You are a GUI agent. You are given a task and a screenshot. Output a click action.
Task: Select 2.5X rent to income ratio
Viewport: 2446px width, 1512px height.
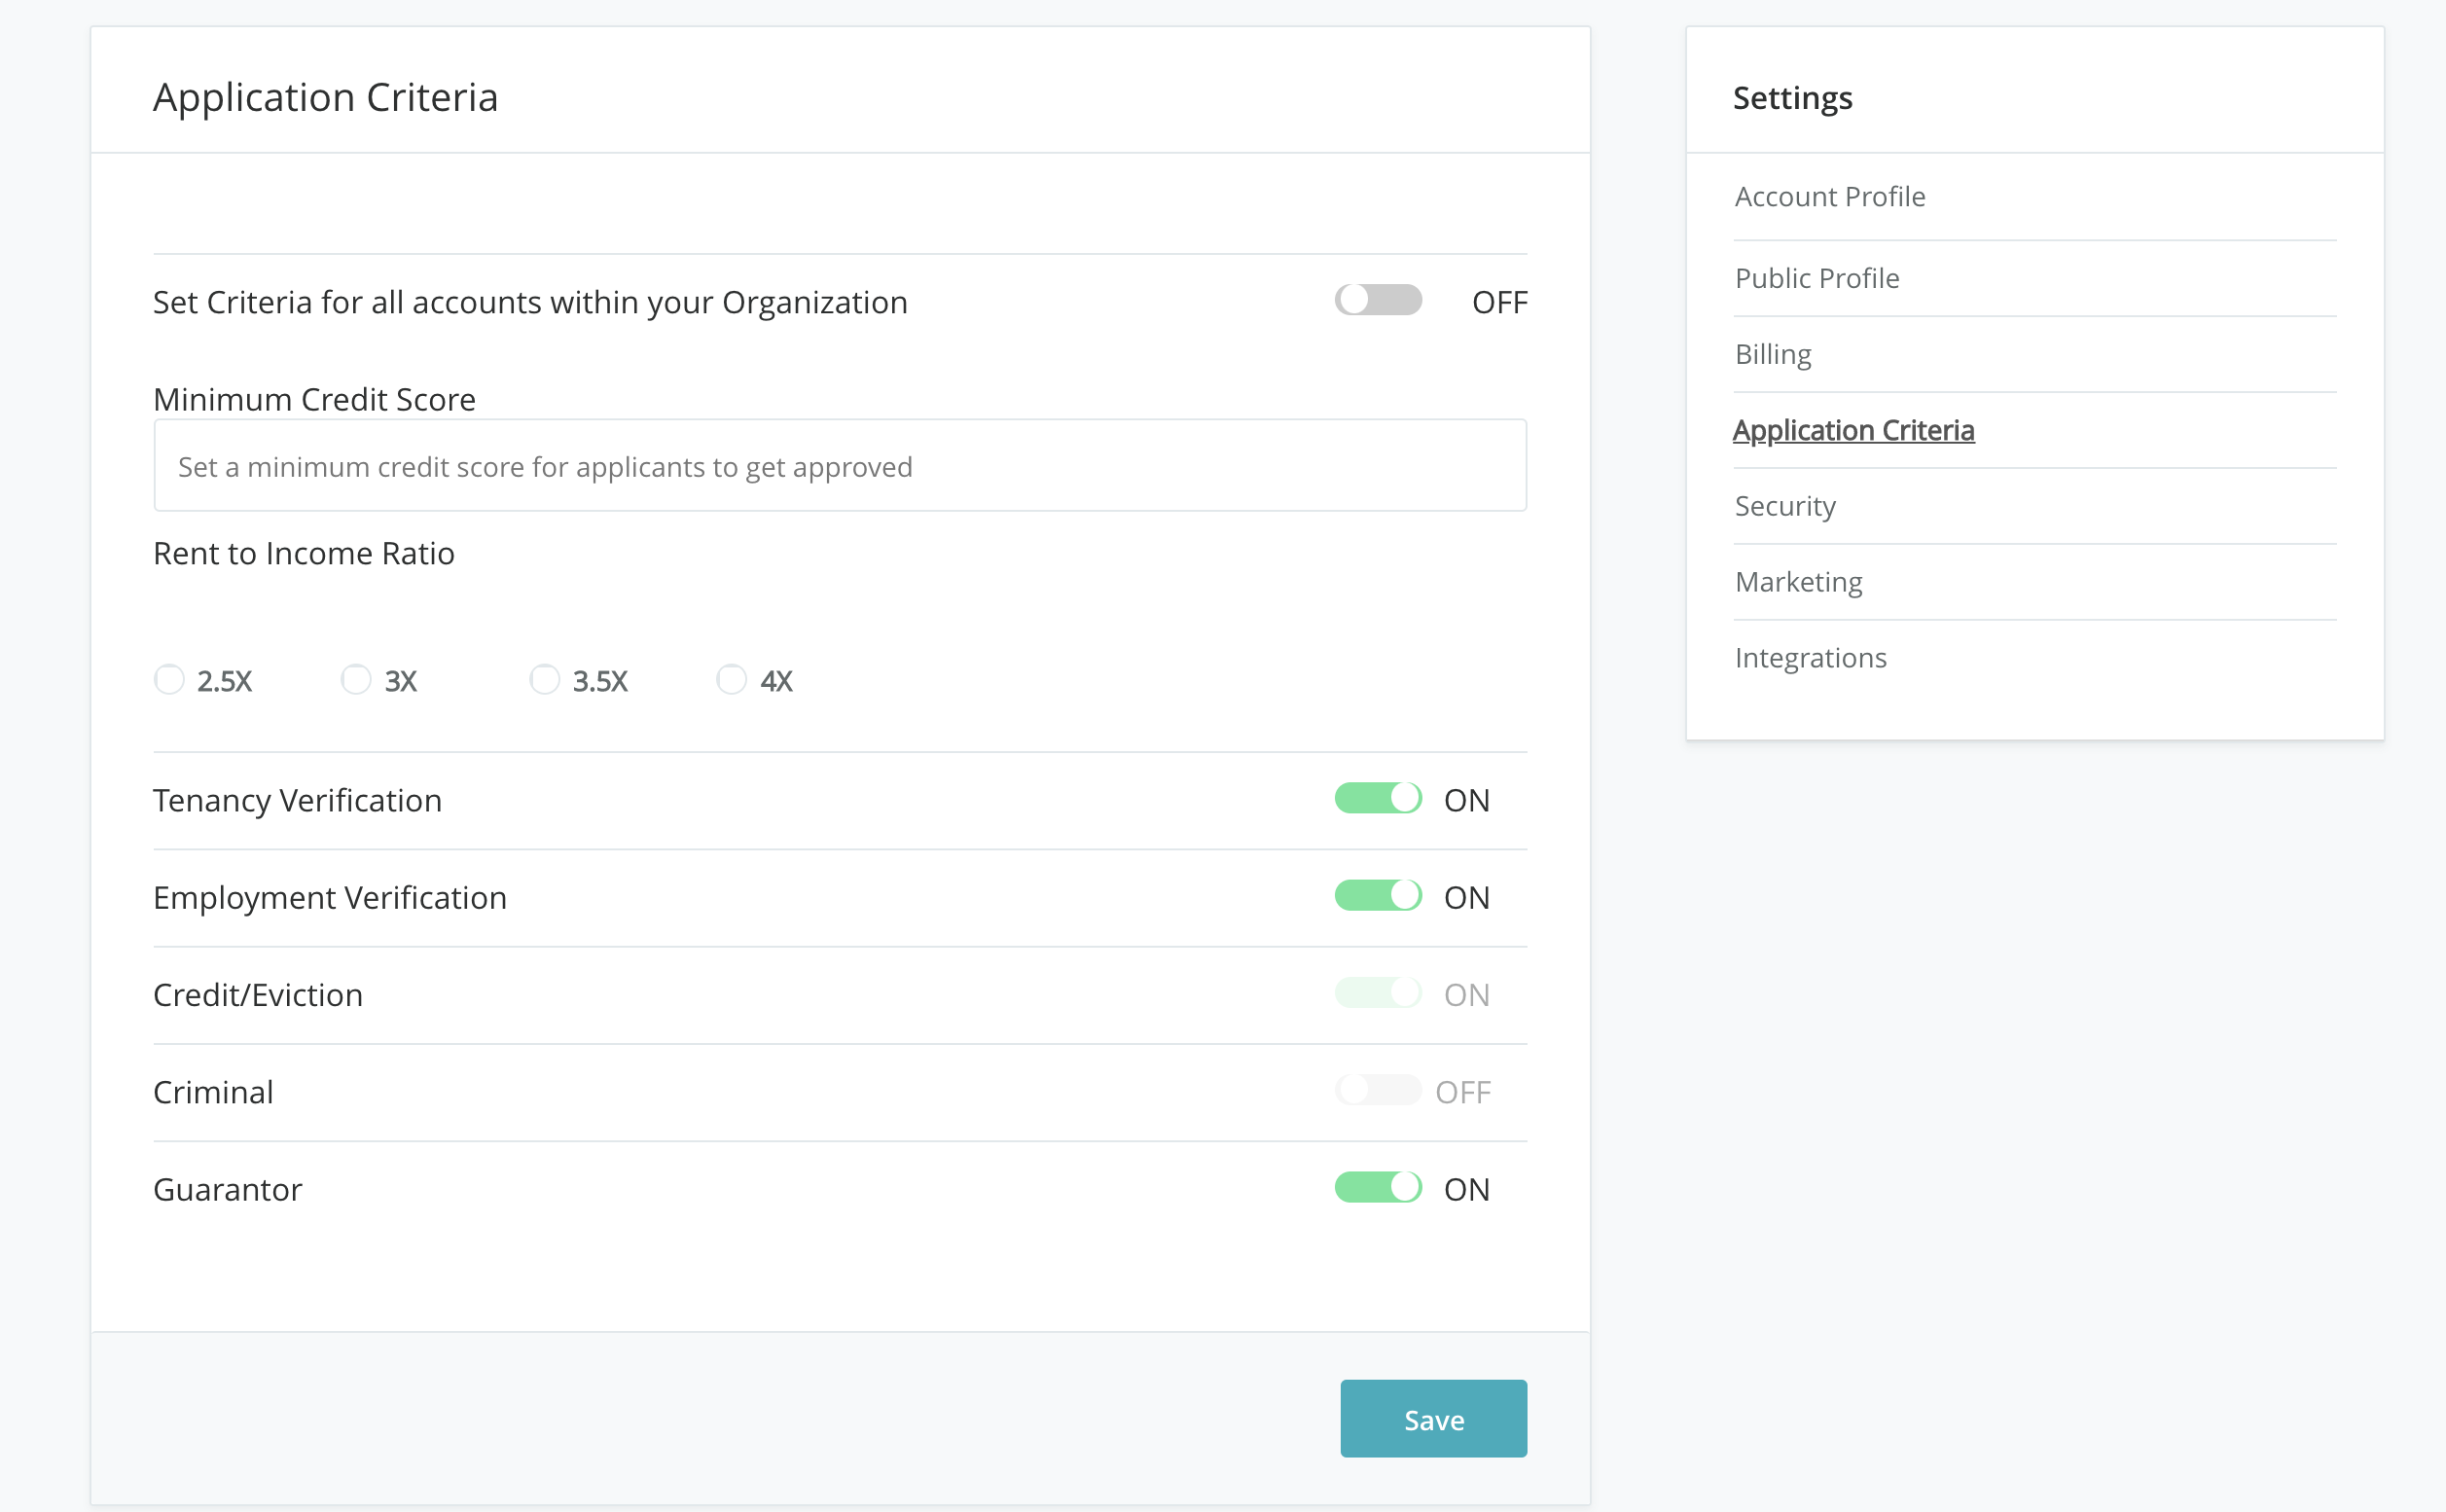coord(169,680)
